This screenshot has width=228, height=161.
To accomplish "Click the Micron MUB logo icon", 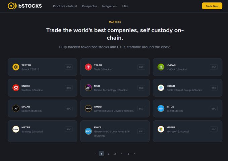I will click(x=88, y=88).
